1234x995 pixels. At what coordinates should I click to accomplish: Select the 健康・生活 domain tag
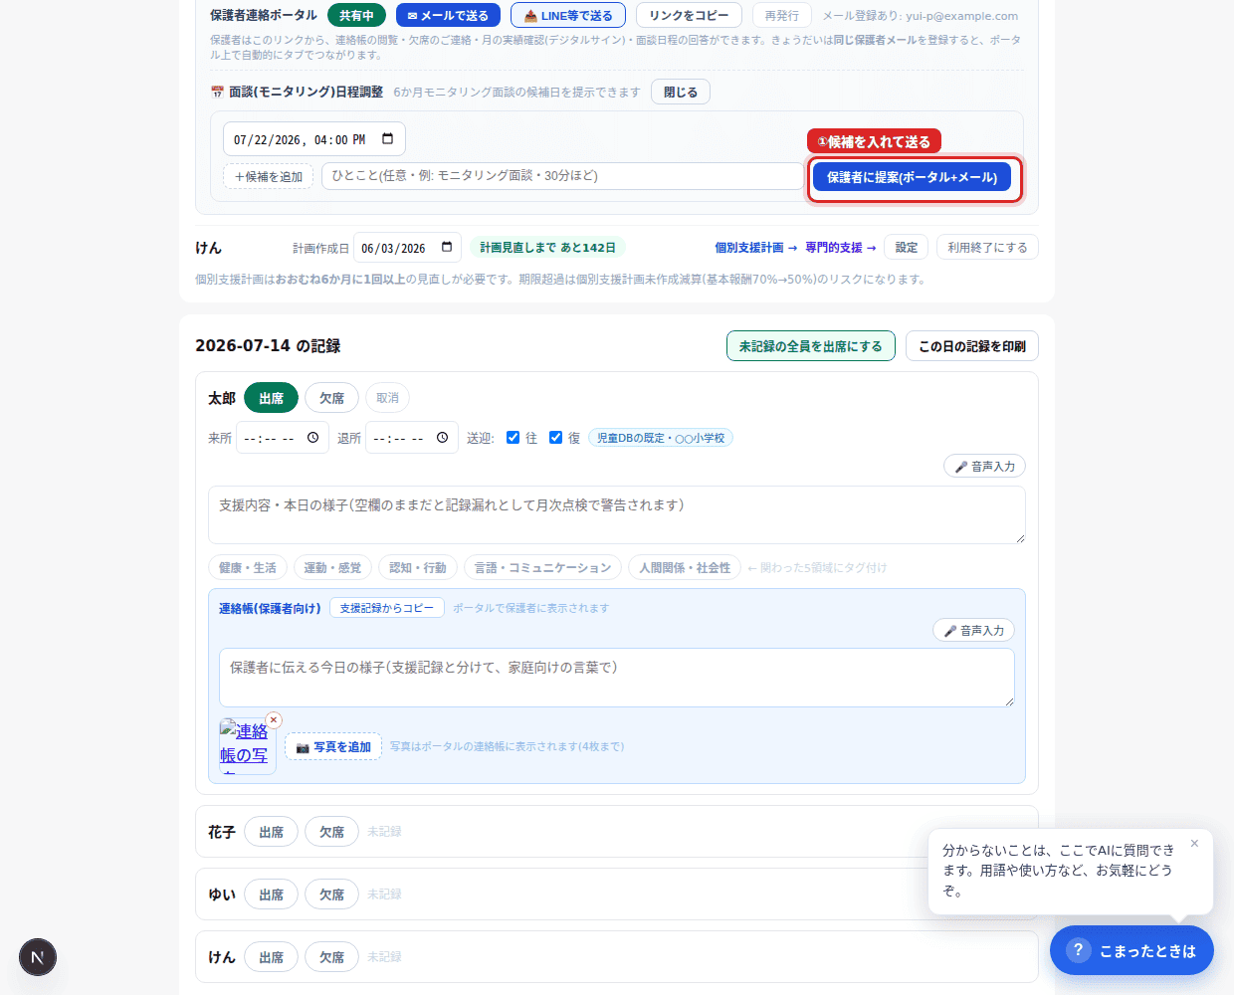[x=248, y=568]
